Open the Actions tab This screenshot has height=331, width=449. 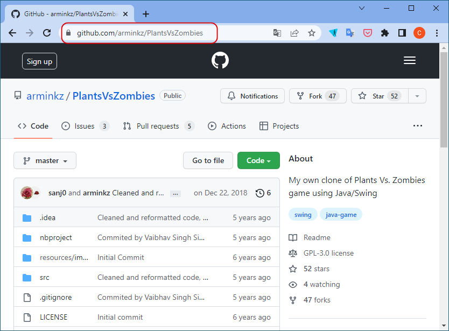[227, 126]
